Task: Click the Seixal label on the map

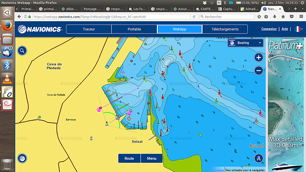Action: [x=137, y=142]
